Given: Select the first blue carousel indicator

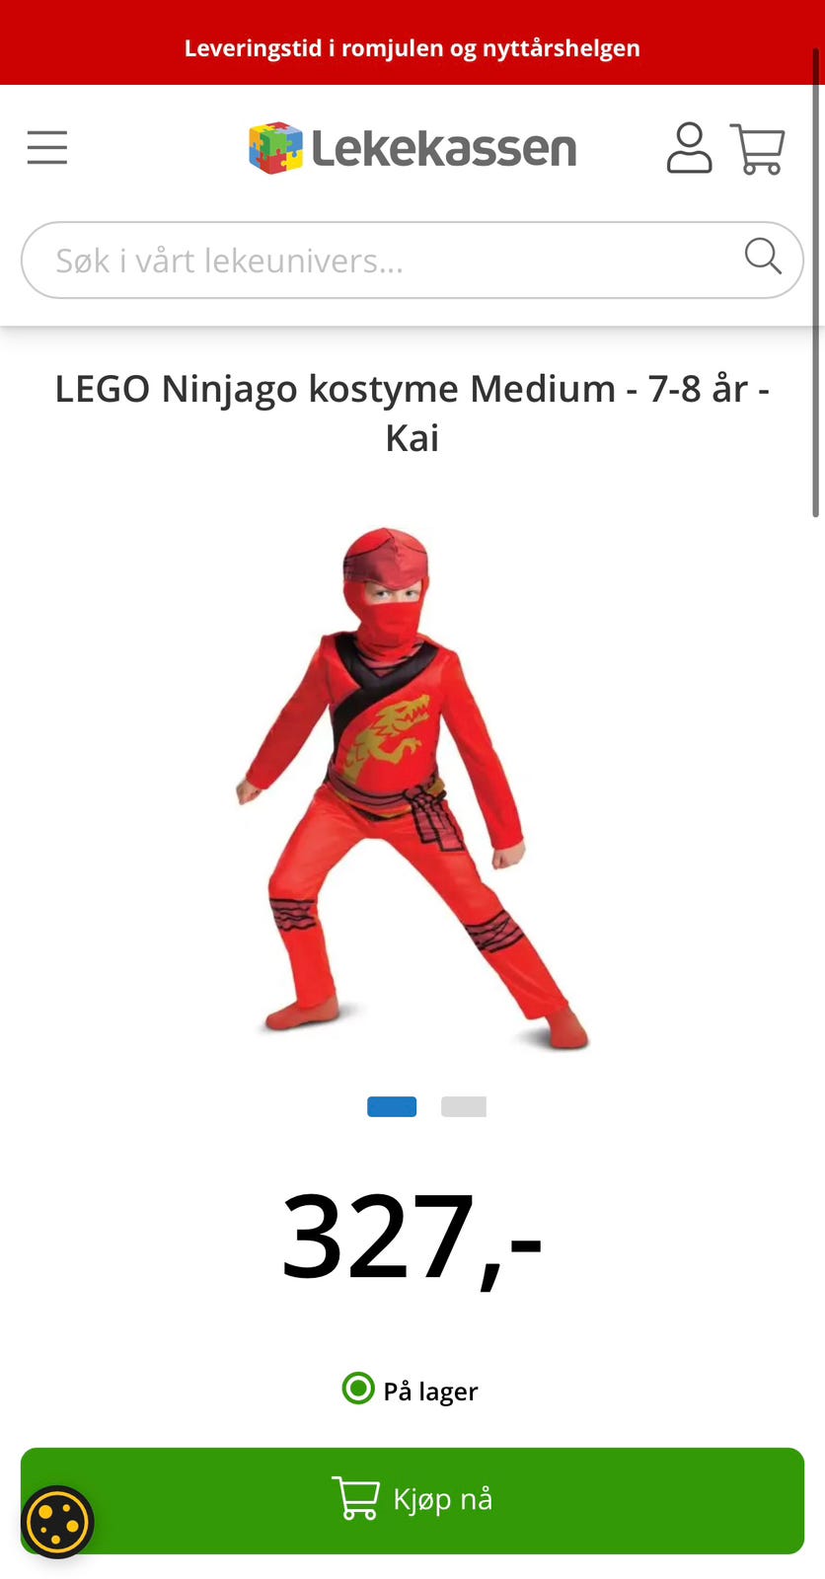Looking at the screenshot, I should pos(392,1106).
